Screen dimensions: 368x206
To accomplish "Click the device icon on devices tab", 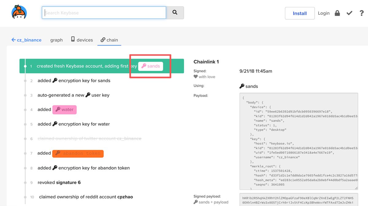I will click(73, 39).
